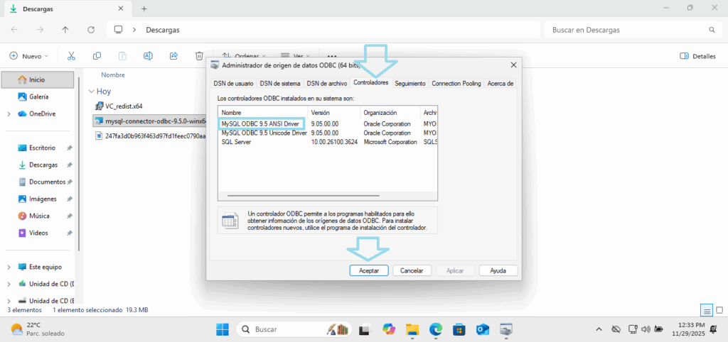Refresh the Descargas folder view
Screen dimensions: 728x342
point(91,30)
